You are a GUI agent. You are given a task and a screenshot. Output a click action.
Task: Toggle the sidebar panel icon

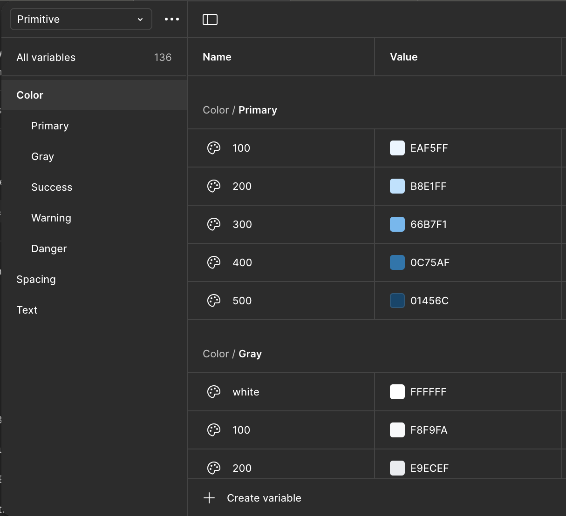coord(210,19)
